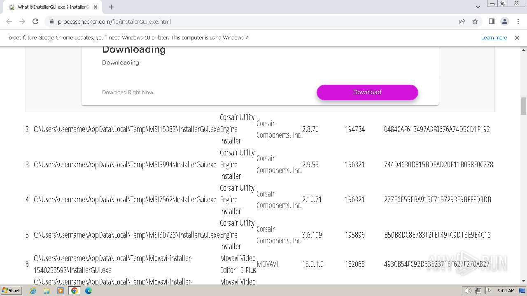Click the Downloading heading text

pyautogui.click(x=134, y=50)
